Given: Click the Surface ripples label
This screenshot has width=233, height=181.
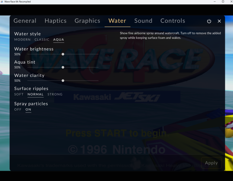Looking at the screenshot, I should pyautogui.click(x=31, y=88).
